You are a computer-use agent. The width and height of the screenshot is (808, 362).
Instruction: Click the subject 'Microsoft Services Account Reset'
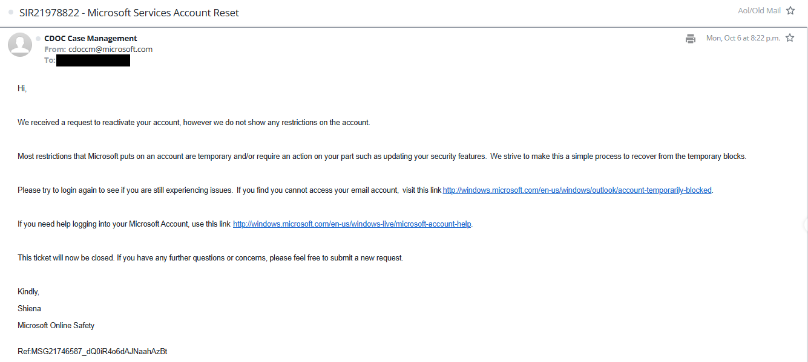tap(163, 13)
